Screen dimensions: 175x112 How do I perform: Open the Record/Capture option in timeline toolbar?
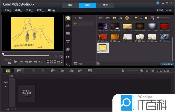point(53,71)
